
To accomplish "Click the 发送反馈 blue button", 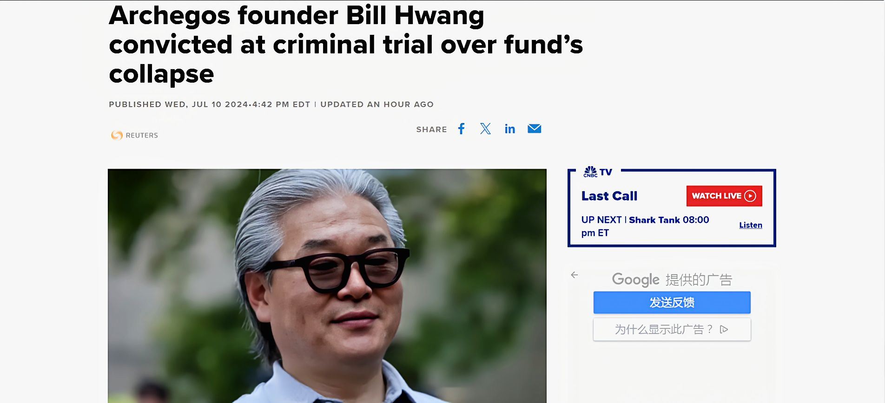I will pos(672,302).
